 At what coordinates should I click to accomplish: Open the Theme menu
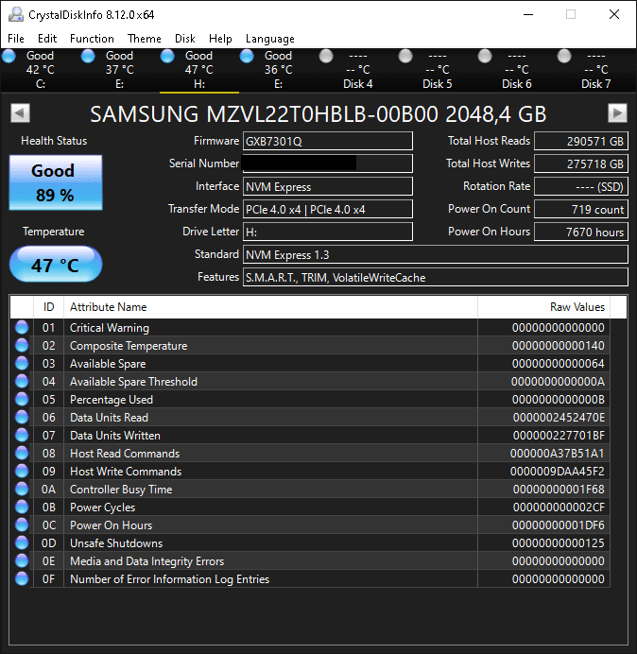tap(145, 39)
